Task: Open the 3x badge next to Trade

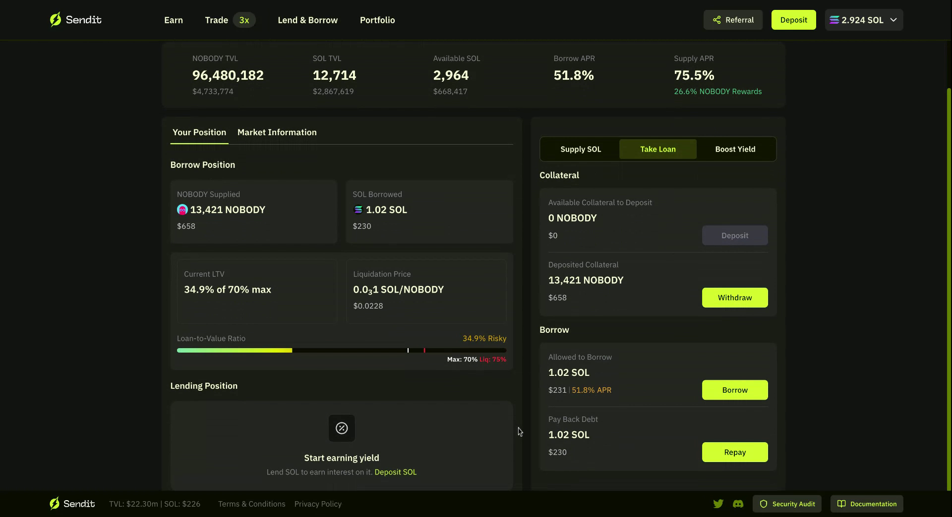Action: click(x=244, y=20)
